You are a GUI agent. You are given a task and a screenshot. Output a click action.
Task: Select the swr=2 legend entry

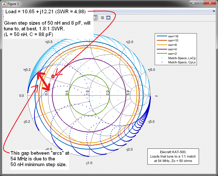[x=172, y=54]
